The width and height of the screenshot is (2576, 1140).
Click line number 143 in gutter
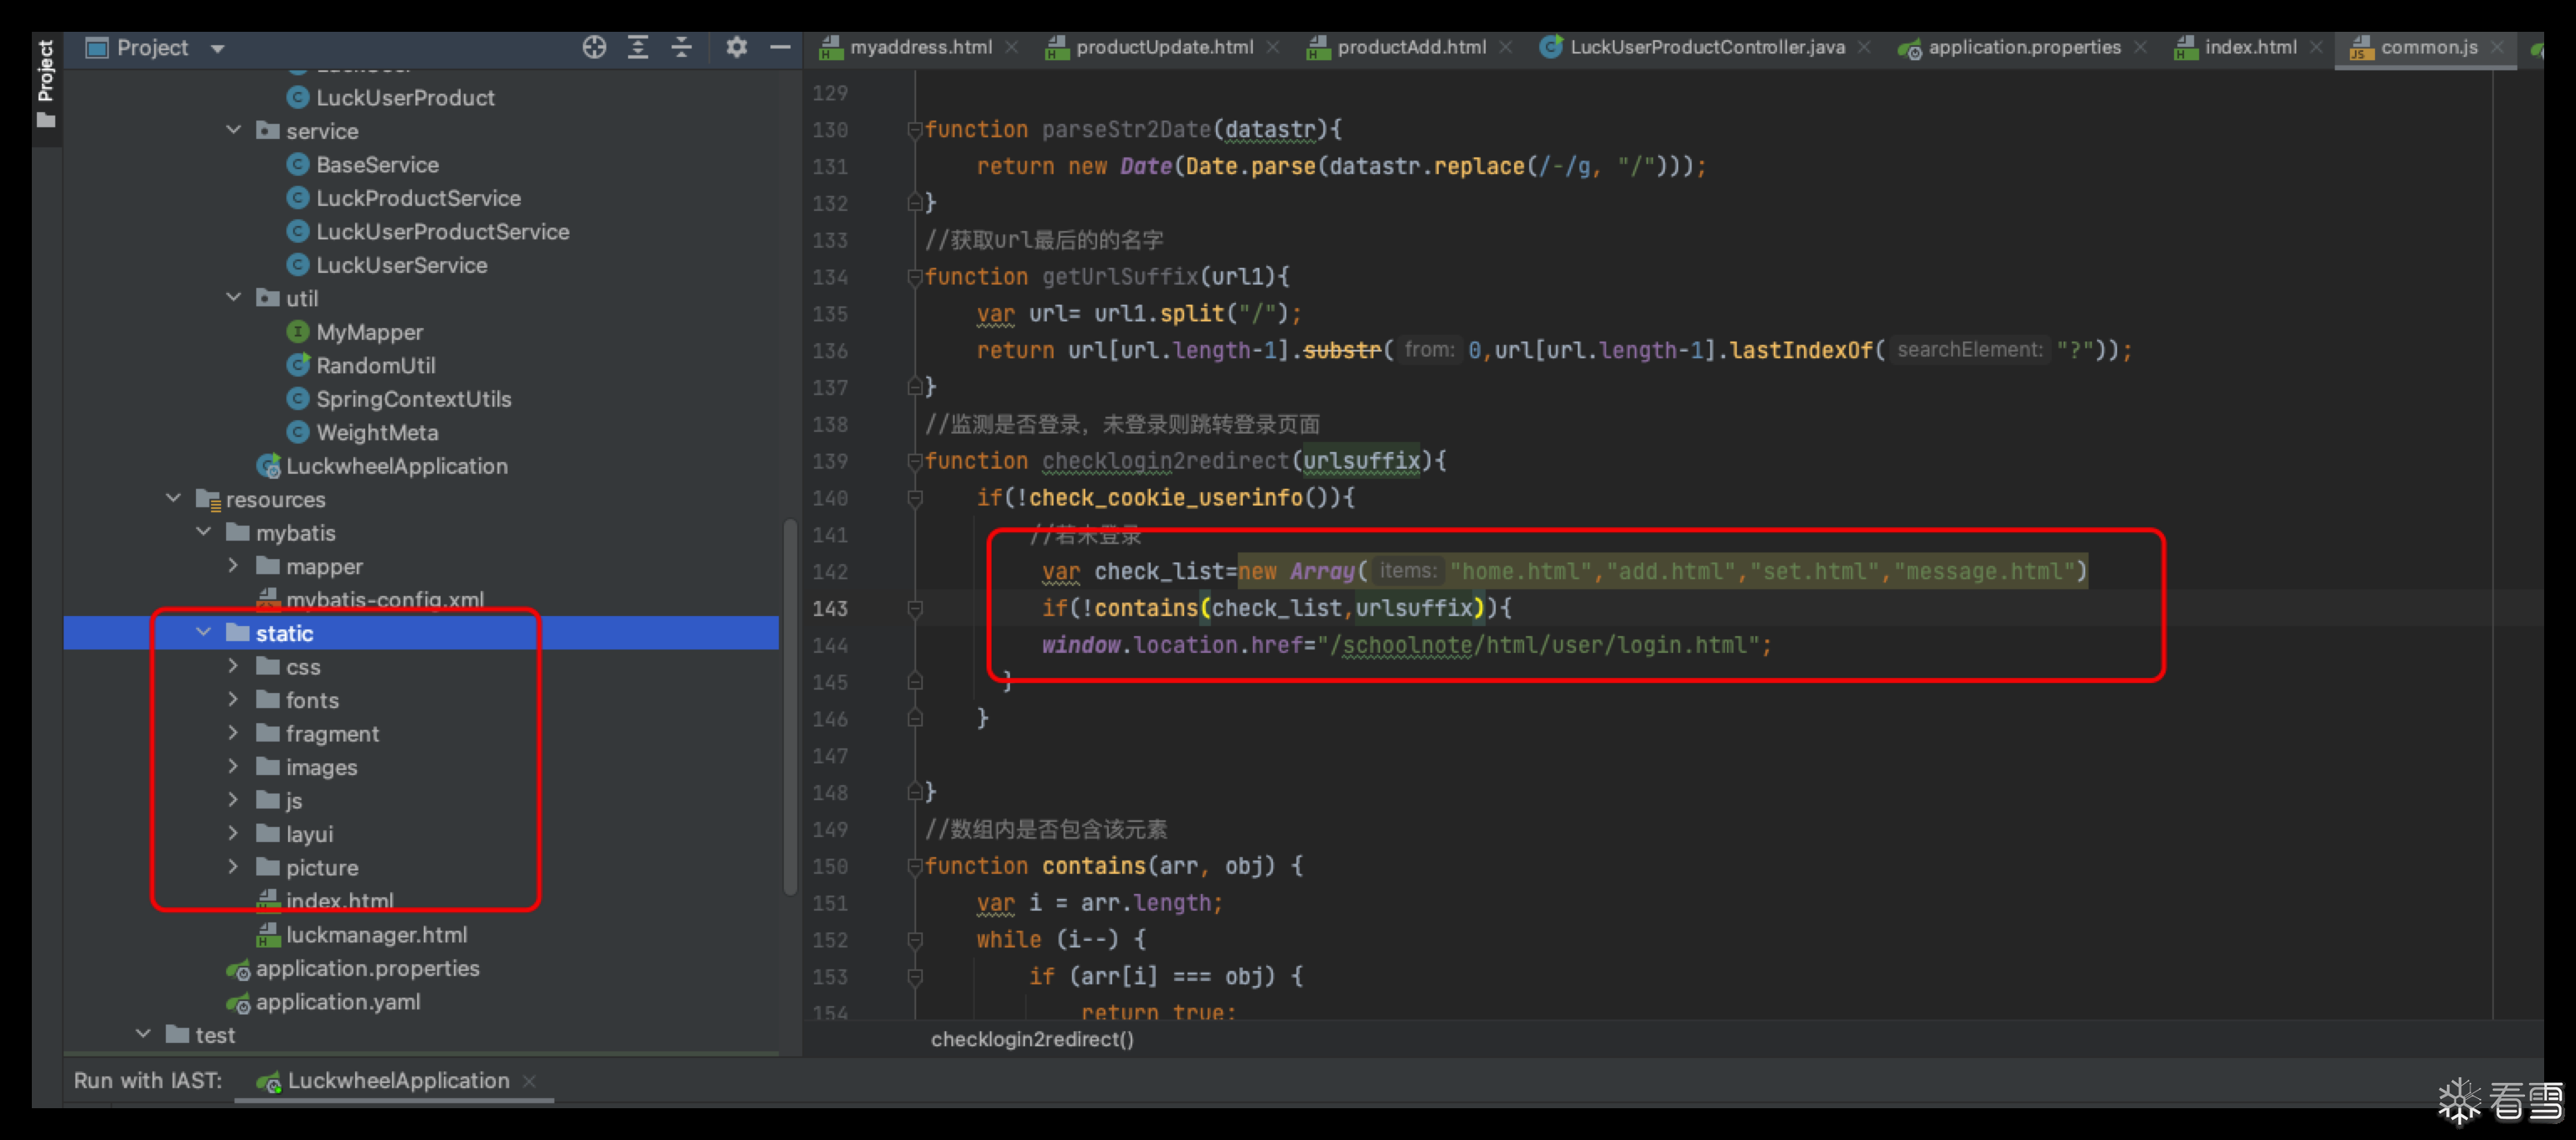pyautogui.click(x=830, y=608)
